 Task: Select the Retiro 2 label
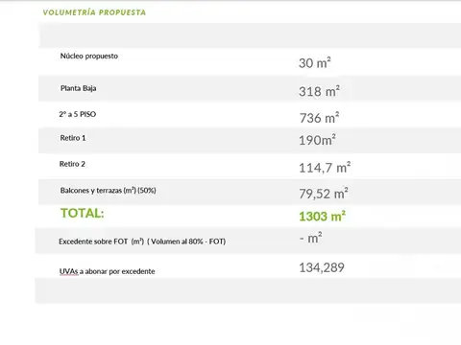pos(72,164)
